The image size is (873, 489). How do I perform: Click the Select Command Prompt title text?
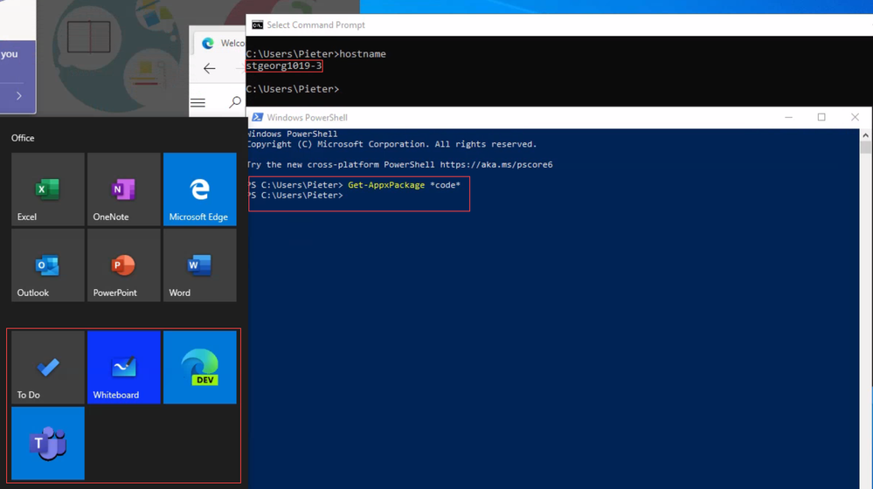315,25
